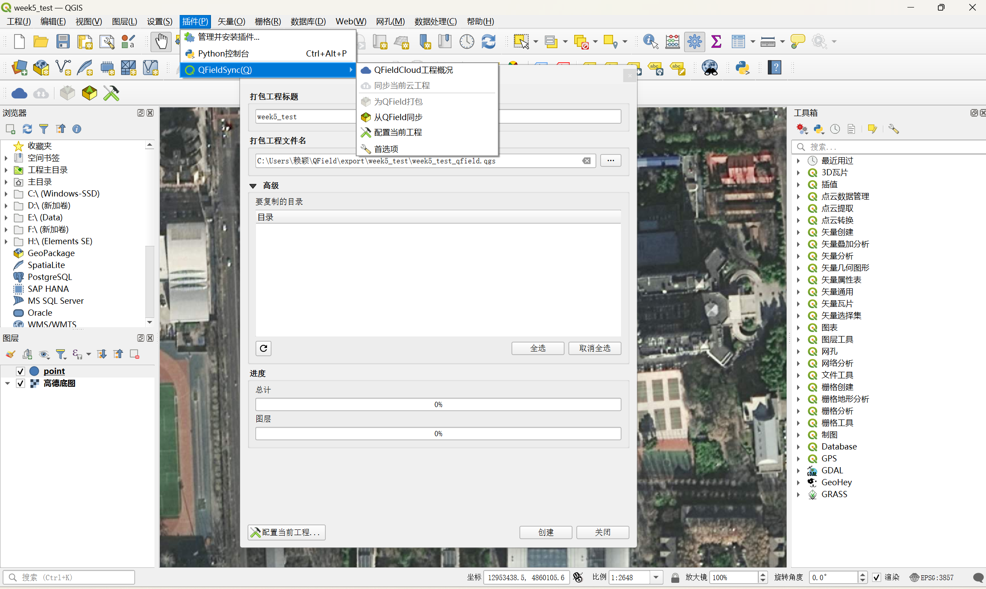Toggle the 渲染 render checkbox
The image size is (986, 589).
tap(877, 577)
